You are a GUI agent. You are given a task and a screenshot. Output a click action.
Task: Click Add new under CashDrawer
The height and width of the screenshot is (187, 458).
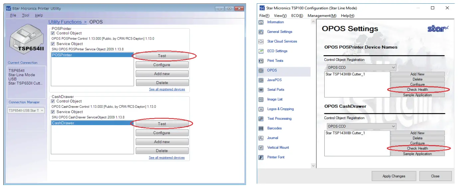tap(162, 142)
